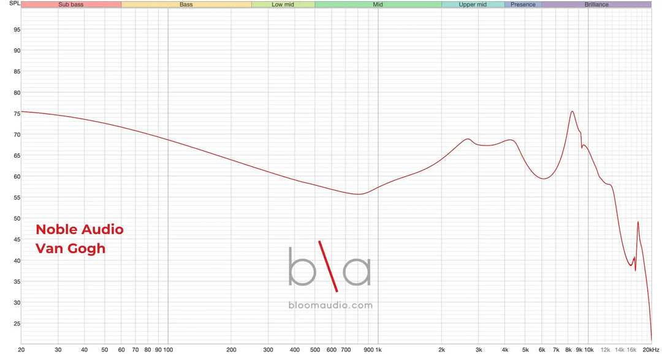Select the Presence band label

tap(523, 5)
